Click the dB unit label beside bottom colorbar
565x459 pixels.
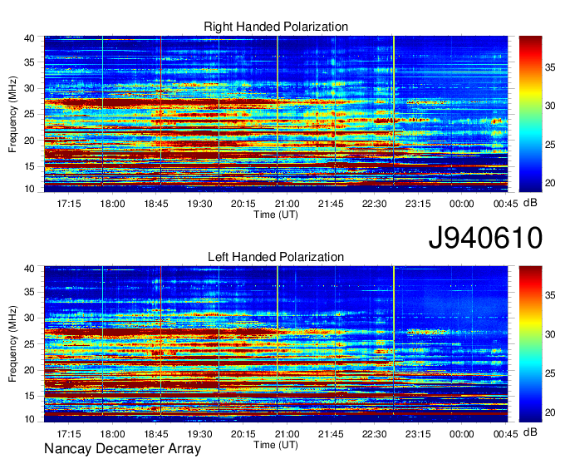point(530,432)
